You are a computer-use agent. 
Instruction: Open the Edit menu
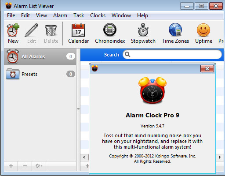click(25, 15)
